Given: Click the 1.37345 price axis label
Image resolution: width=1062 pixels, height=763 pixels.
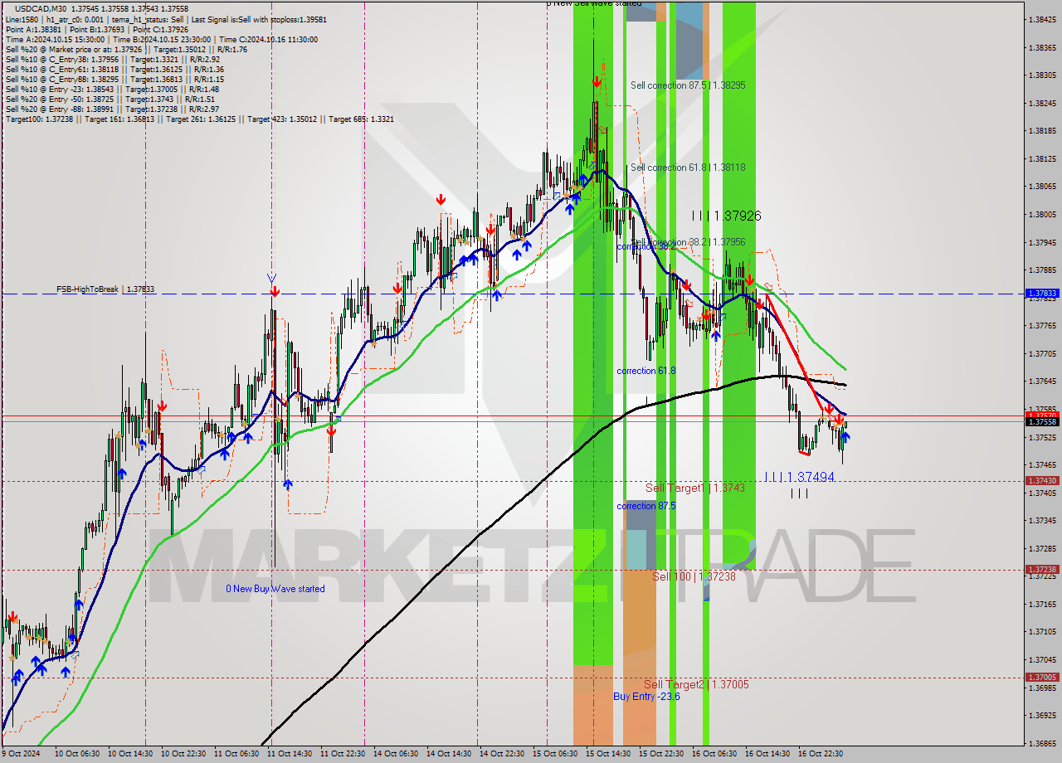Looking at the screenshot, I should click(x=1042, y=521).
